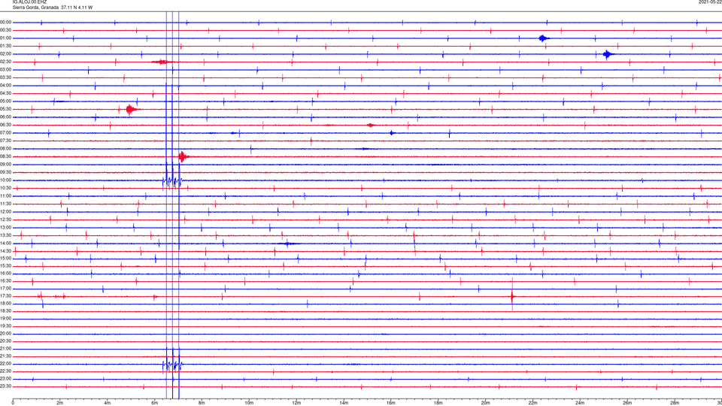
Task: Select the 22:00 trace time label
Action: (x=6, y=364)
